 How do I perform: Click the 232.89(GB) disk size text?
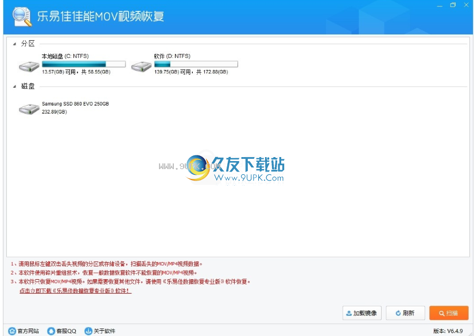55,112
